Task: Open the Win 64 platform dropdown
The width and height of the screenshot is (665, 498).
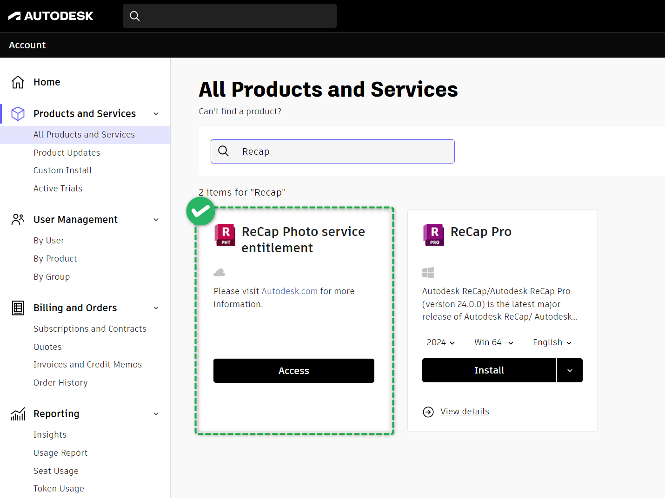Action: pyautogui.click(x=494, y=342)
